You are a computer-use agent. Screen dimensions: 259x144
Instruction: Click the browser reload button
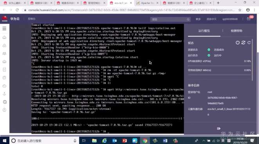[x=17, y=10]
